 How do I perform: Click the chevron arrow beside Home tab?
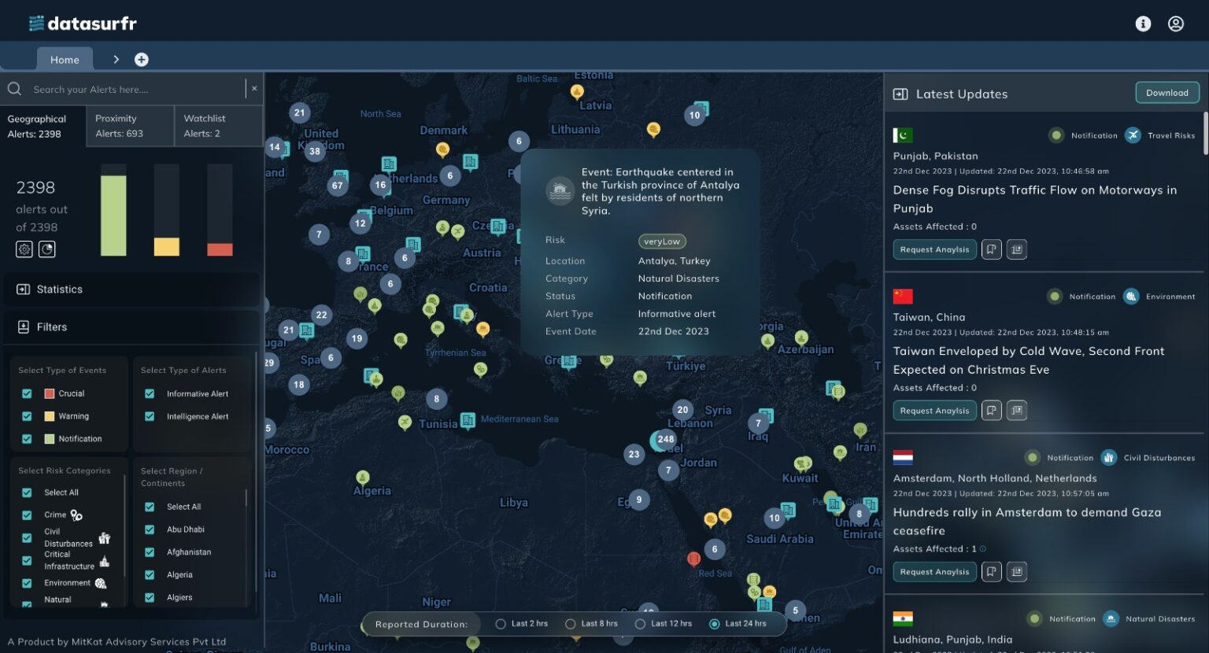click(x=116, y=60)
